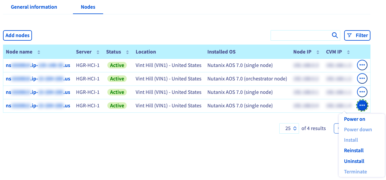Click the 'of 4 results' text

click(x=314, y=128)
